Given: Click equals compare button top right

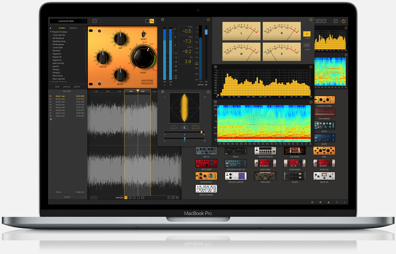Looking at the screenshot, I should (335, 21).
